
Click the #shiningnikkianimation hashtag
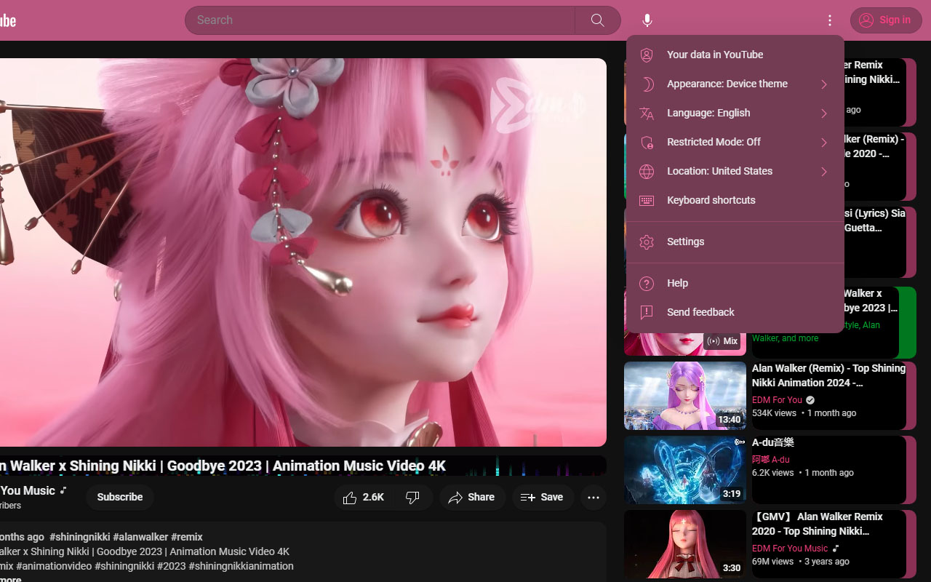pos(241,566)
